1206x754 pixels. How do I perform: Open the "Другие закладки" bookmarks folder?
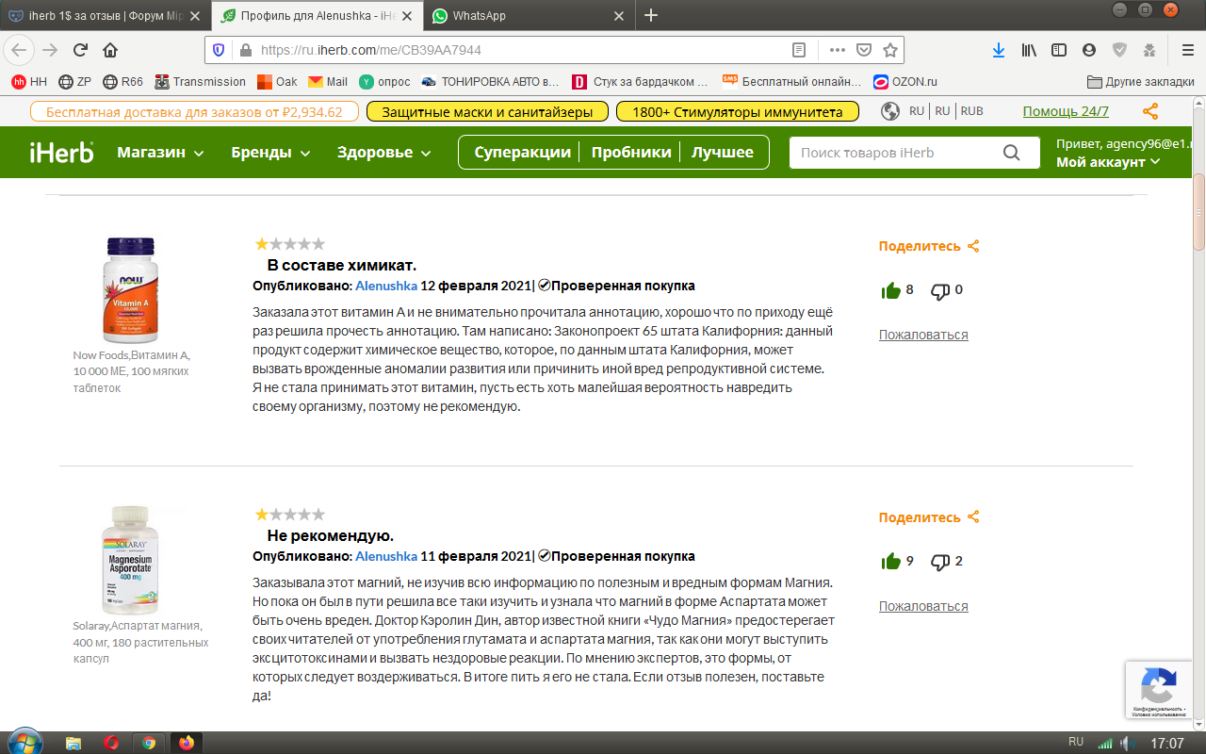1140,82
